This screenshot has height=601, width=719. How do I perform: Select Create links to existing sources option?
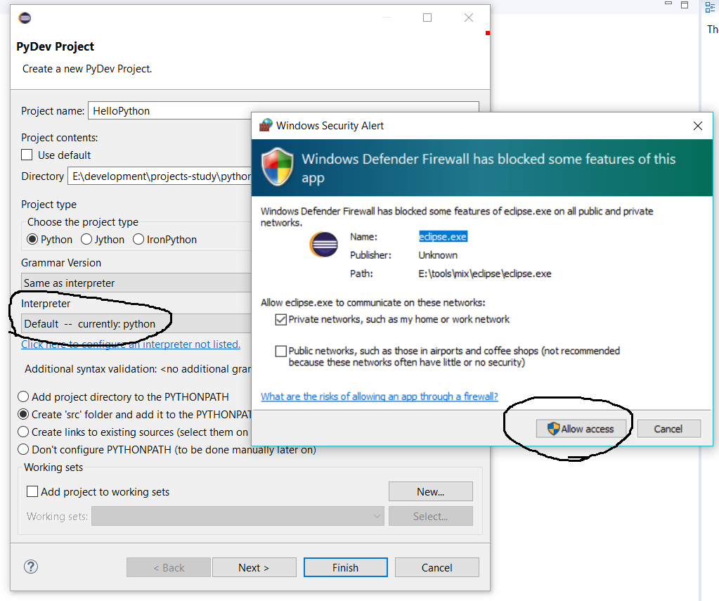[23, 432]
